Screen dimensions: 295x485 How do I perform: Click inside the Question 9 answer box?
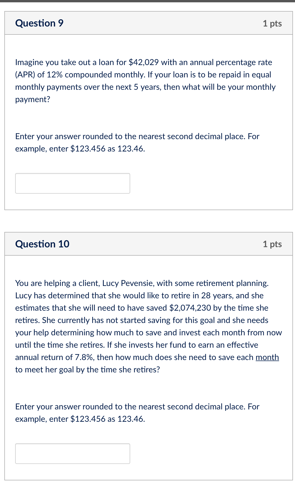click(x=73, y=183)
